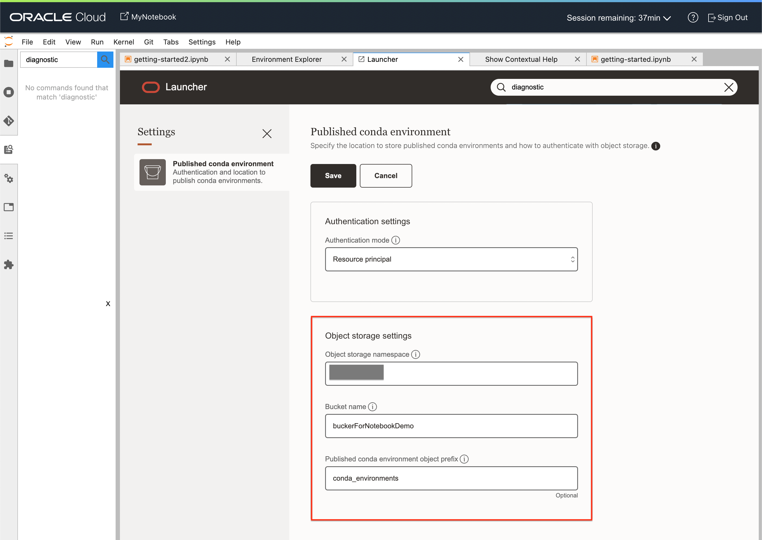762x540 pixels.
Task: Close the Show Contextual Help tab
Action: (577, 59)
